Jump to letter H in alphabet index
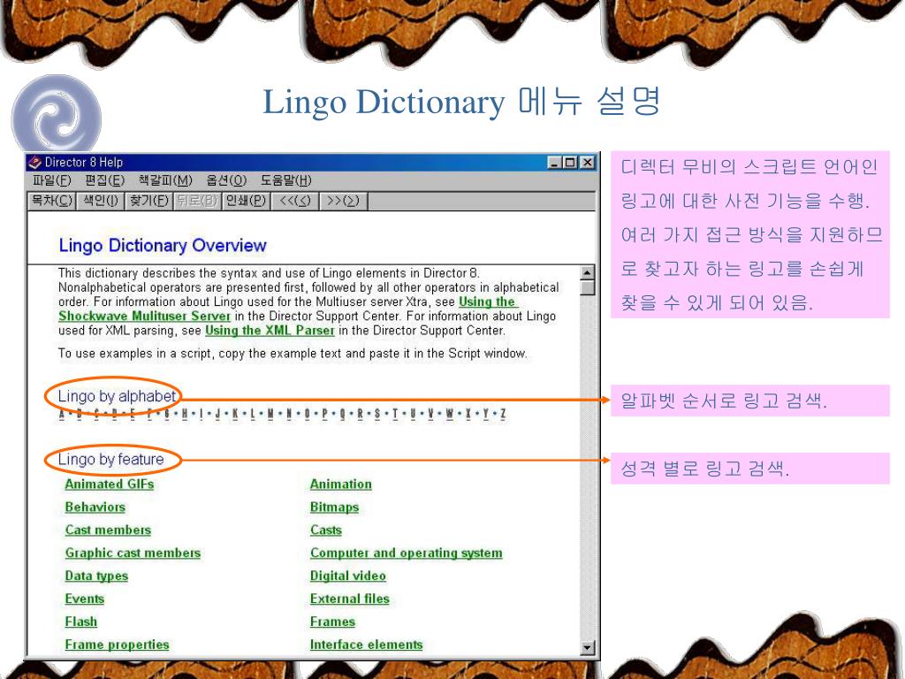The width and height of the screenshot is (905, 679). [185, 414]
